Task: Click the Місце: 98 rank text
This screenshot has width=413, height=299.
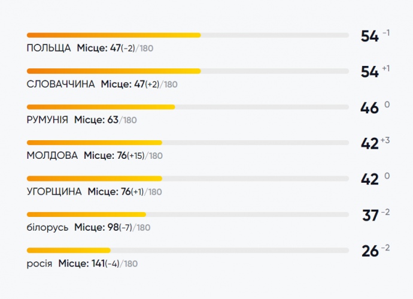Action: pyautogui.click(x=96, y=228)
